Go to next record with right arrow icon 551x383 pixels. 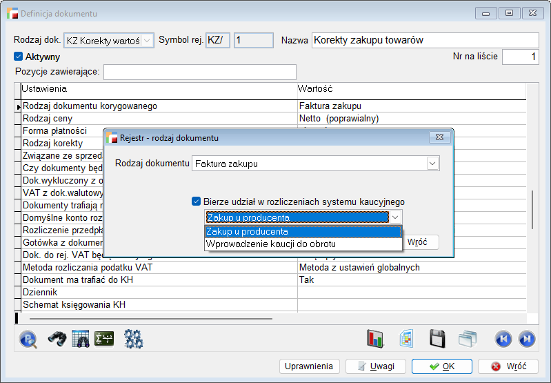pos(526,339)
